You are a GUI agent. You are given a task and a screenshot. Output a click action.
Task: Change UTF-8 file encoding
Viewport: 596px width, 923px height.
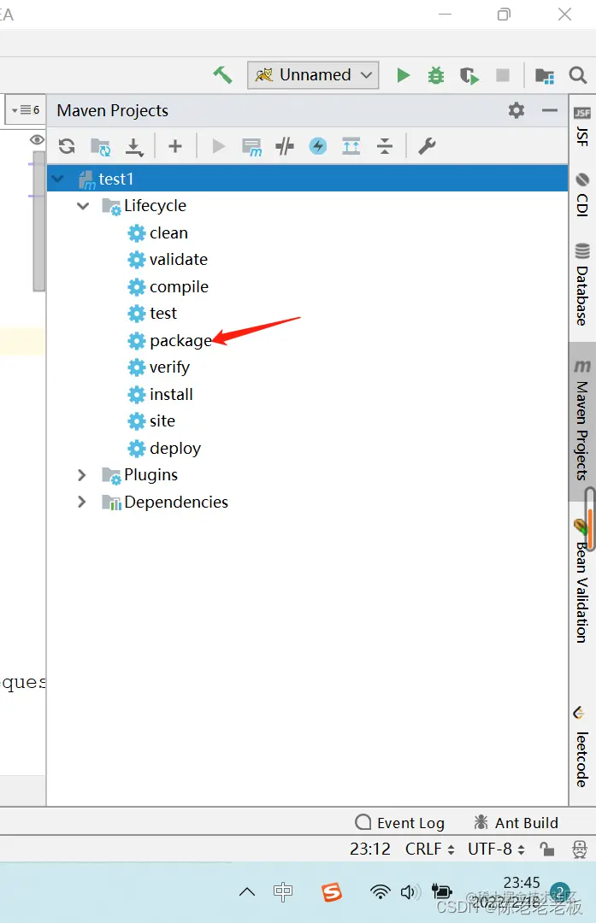(496, 849)
